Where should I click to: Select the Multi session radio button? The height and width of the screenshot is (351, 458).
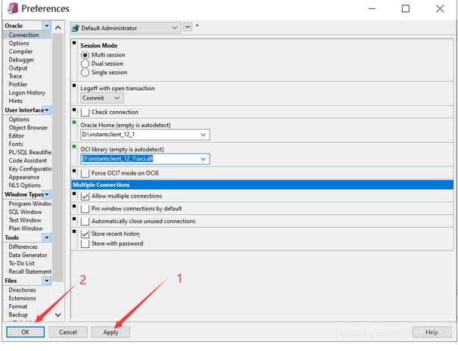tap(85, 55)
